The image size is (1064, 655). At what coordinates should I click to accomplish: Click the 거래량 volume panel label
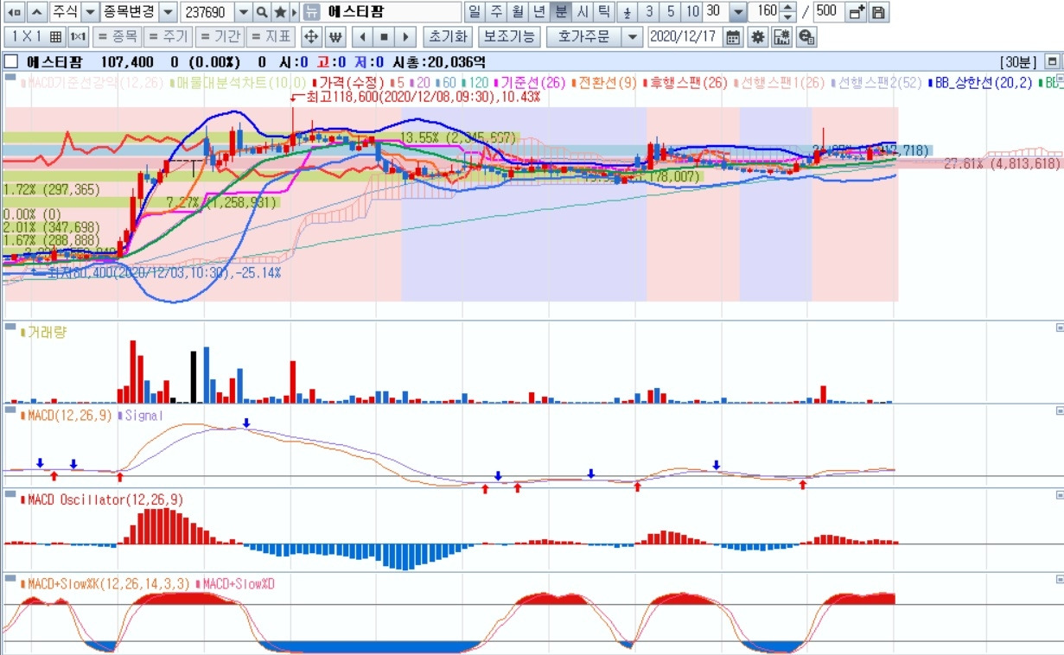tap(47, 332)
